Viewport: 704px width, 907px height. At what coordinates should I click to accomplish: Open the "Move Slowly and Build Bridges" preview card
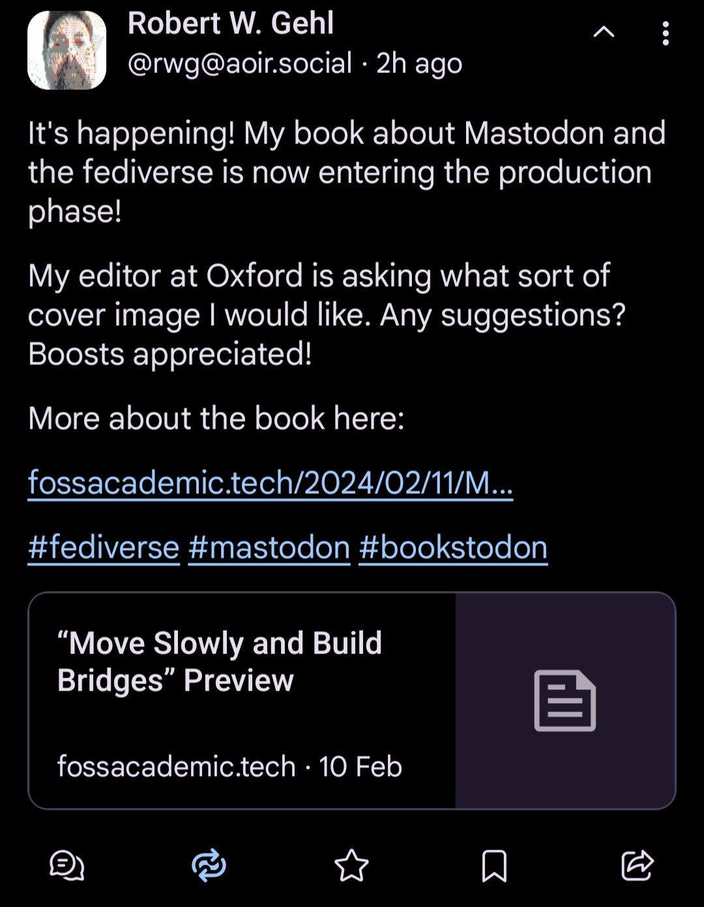(x=220, y=661)
